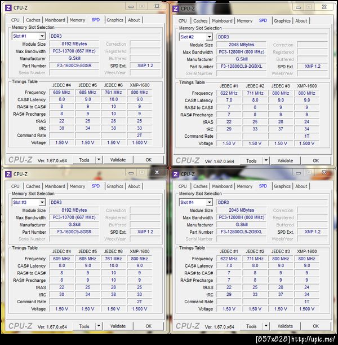
Task: Switch to CPU tab in Slot #1 window
Action: [15, 20]
